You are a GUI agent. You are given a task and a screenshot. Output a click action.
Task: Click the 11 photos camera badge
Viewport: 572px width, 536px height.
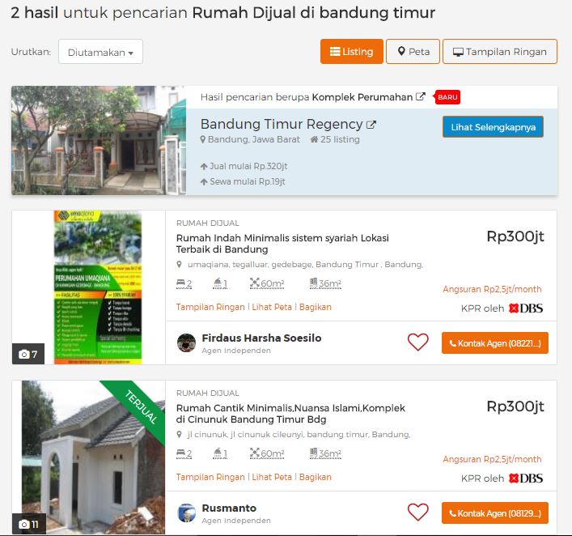click(29, 524)
